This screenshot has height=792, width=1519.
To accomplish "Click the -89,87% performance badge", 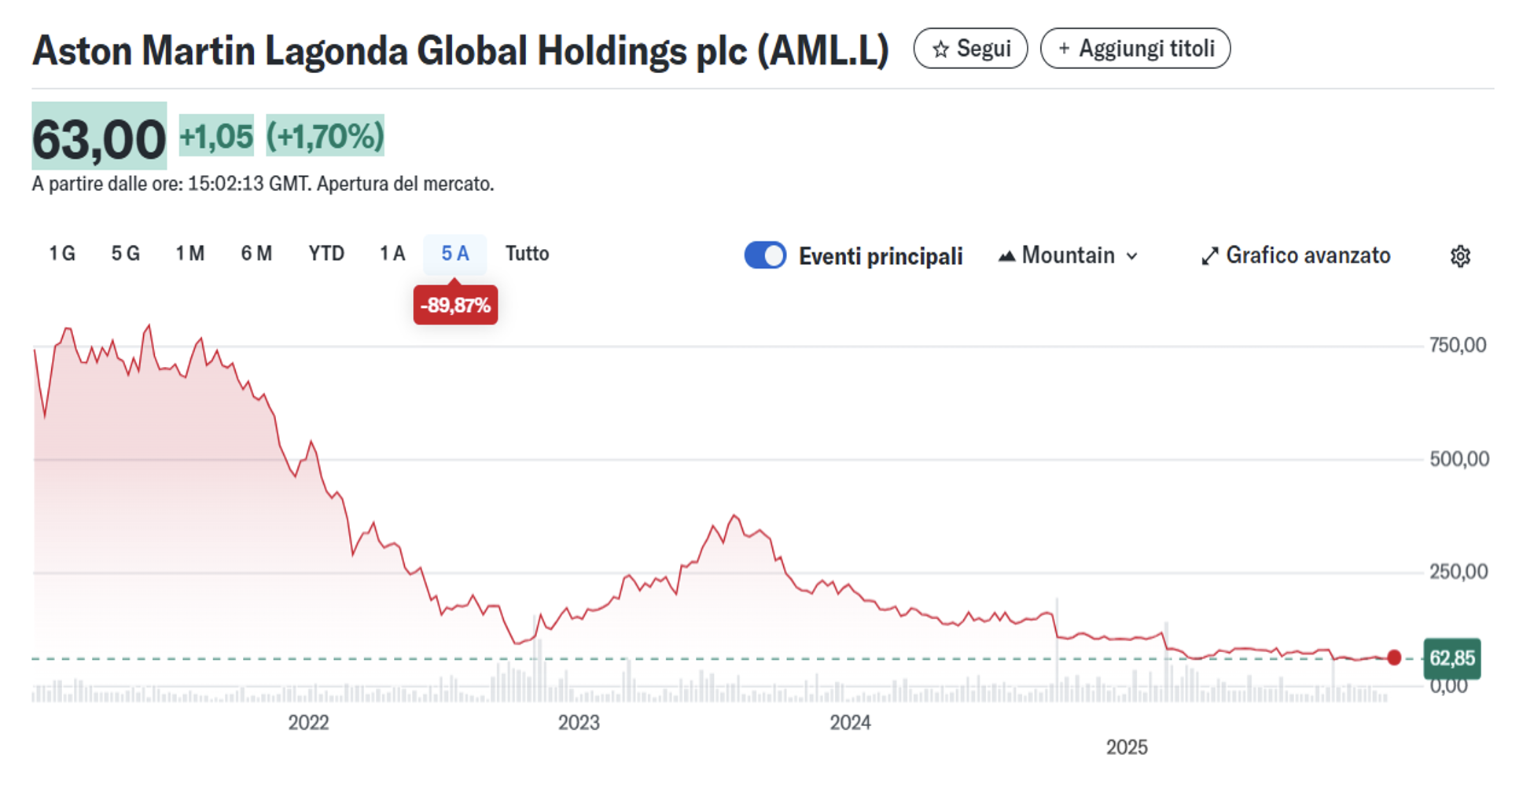I will click(x=455, y=305).
